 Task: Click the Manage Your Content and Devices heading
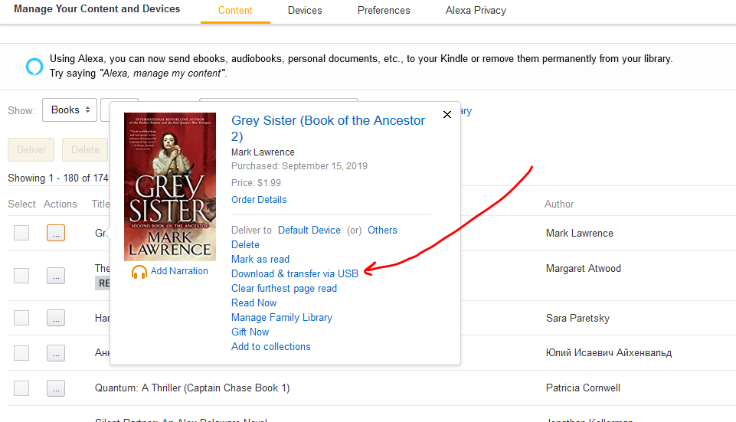pos(97,9)
